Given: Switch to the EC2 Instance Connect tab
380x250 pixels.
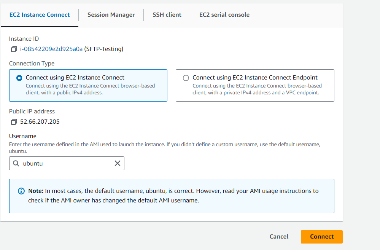Looking at the screenshot, I should tap(40, 15).
